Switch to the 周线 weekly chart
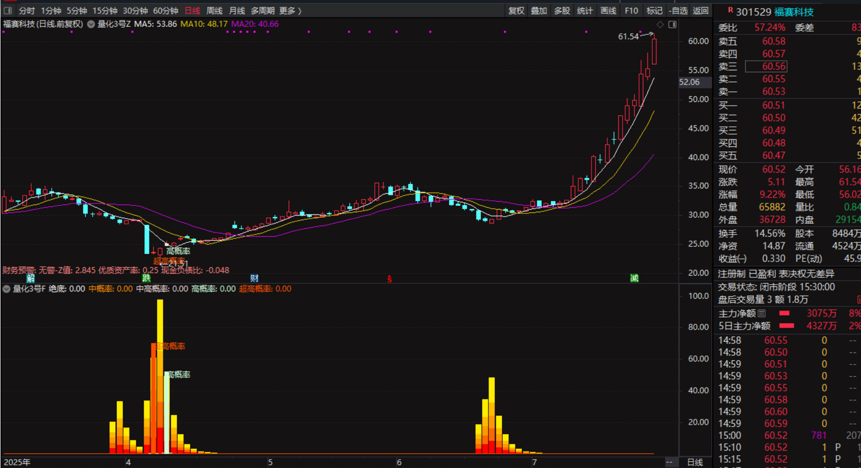Screen dimensions: 861x468 tap(214, 11)
